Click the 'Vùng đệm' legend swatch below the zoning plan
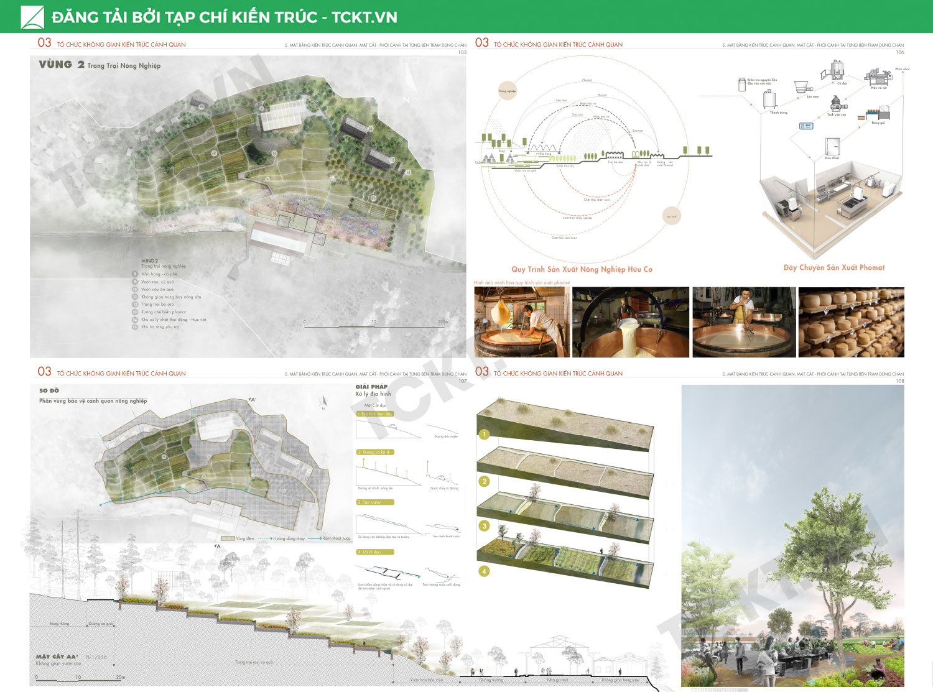Screen dimensions: 933x692 [228, 538]
